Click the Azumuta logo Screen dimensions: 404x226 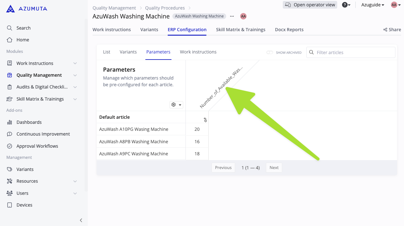click(26, 9)
